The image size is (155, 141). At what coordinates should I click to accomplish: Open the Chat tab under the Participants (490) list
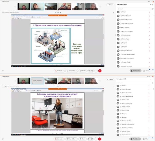(x=146, y=139)
